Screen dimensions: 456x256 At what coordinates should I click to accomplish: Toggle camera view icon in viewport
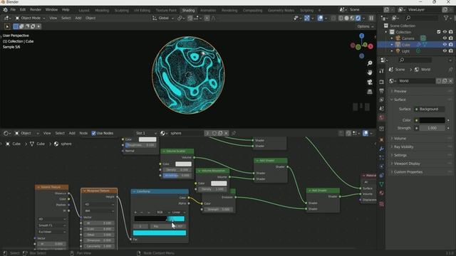[x=370, y=82]
